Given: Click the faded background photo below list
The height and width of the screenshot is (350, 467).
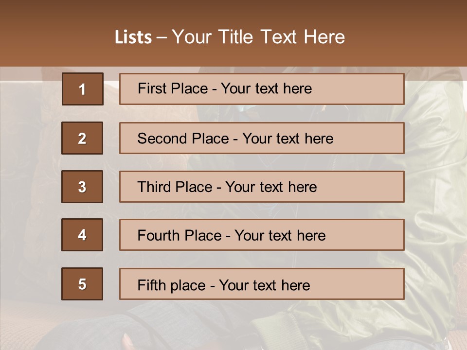Looking at the screenshot, I should click(x=233, y=326).
